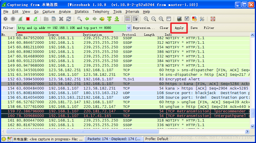Screen dimensions: 256x143
Task: Open coloring rules editor icon
Action: (194, 19)
